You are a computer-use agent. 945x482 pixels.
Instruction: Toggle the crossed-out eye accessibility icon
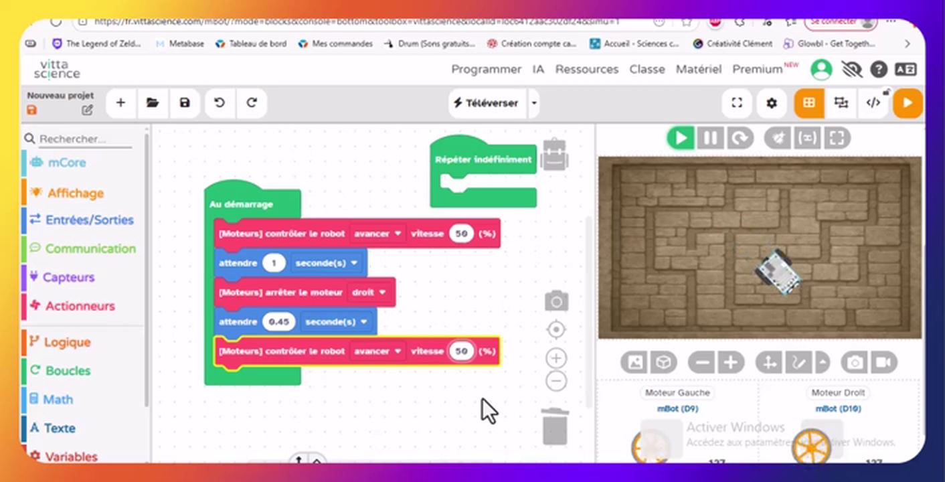click(851, 69)
